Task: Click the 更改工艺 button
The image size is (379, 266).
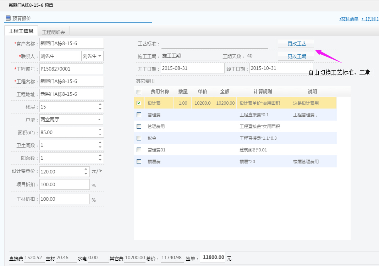Action: [x=296, y=44]
